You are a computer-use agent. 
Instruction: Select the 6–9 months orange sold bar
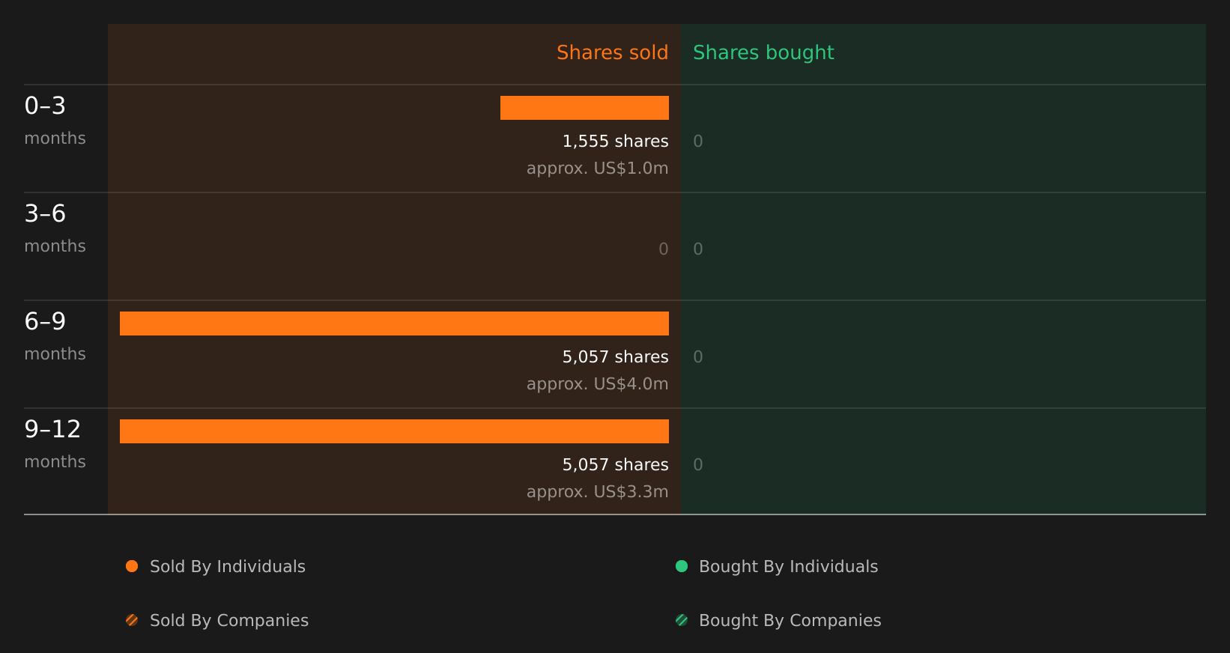(394, 324)
